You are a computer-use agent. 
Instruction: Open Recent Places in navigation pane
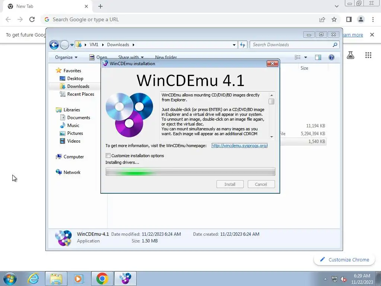click(81, 94)
